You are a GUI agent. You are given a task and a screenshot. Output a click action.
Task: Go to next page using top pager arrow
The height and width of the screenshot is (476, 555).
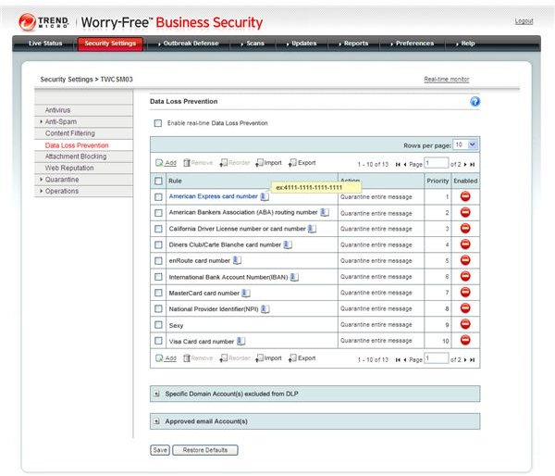click(x=465, y=165)
